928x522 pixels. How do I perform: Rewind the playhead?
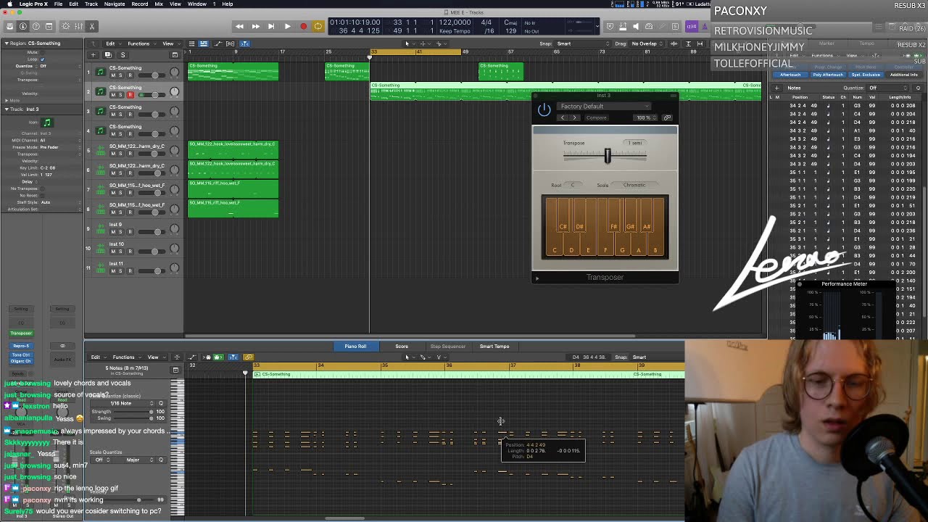239,26
